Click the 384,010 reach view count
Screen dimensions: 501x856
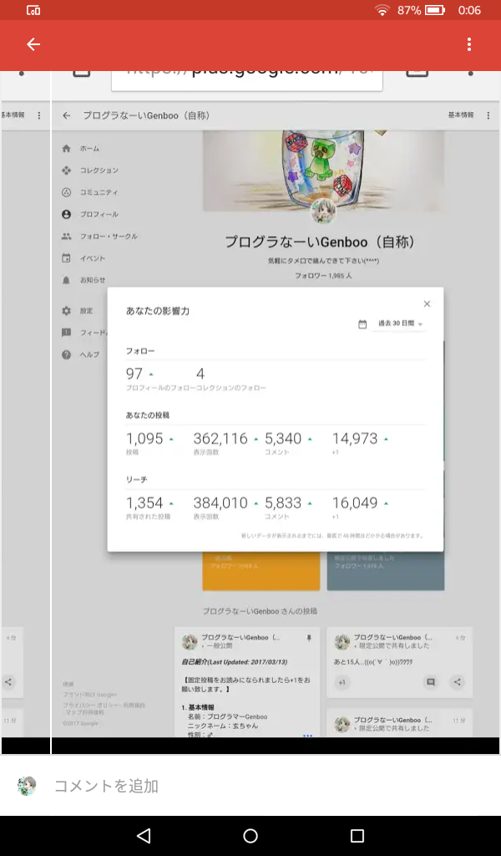pyautogui.click(x=220, y=502)
